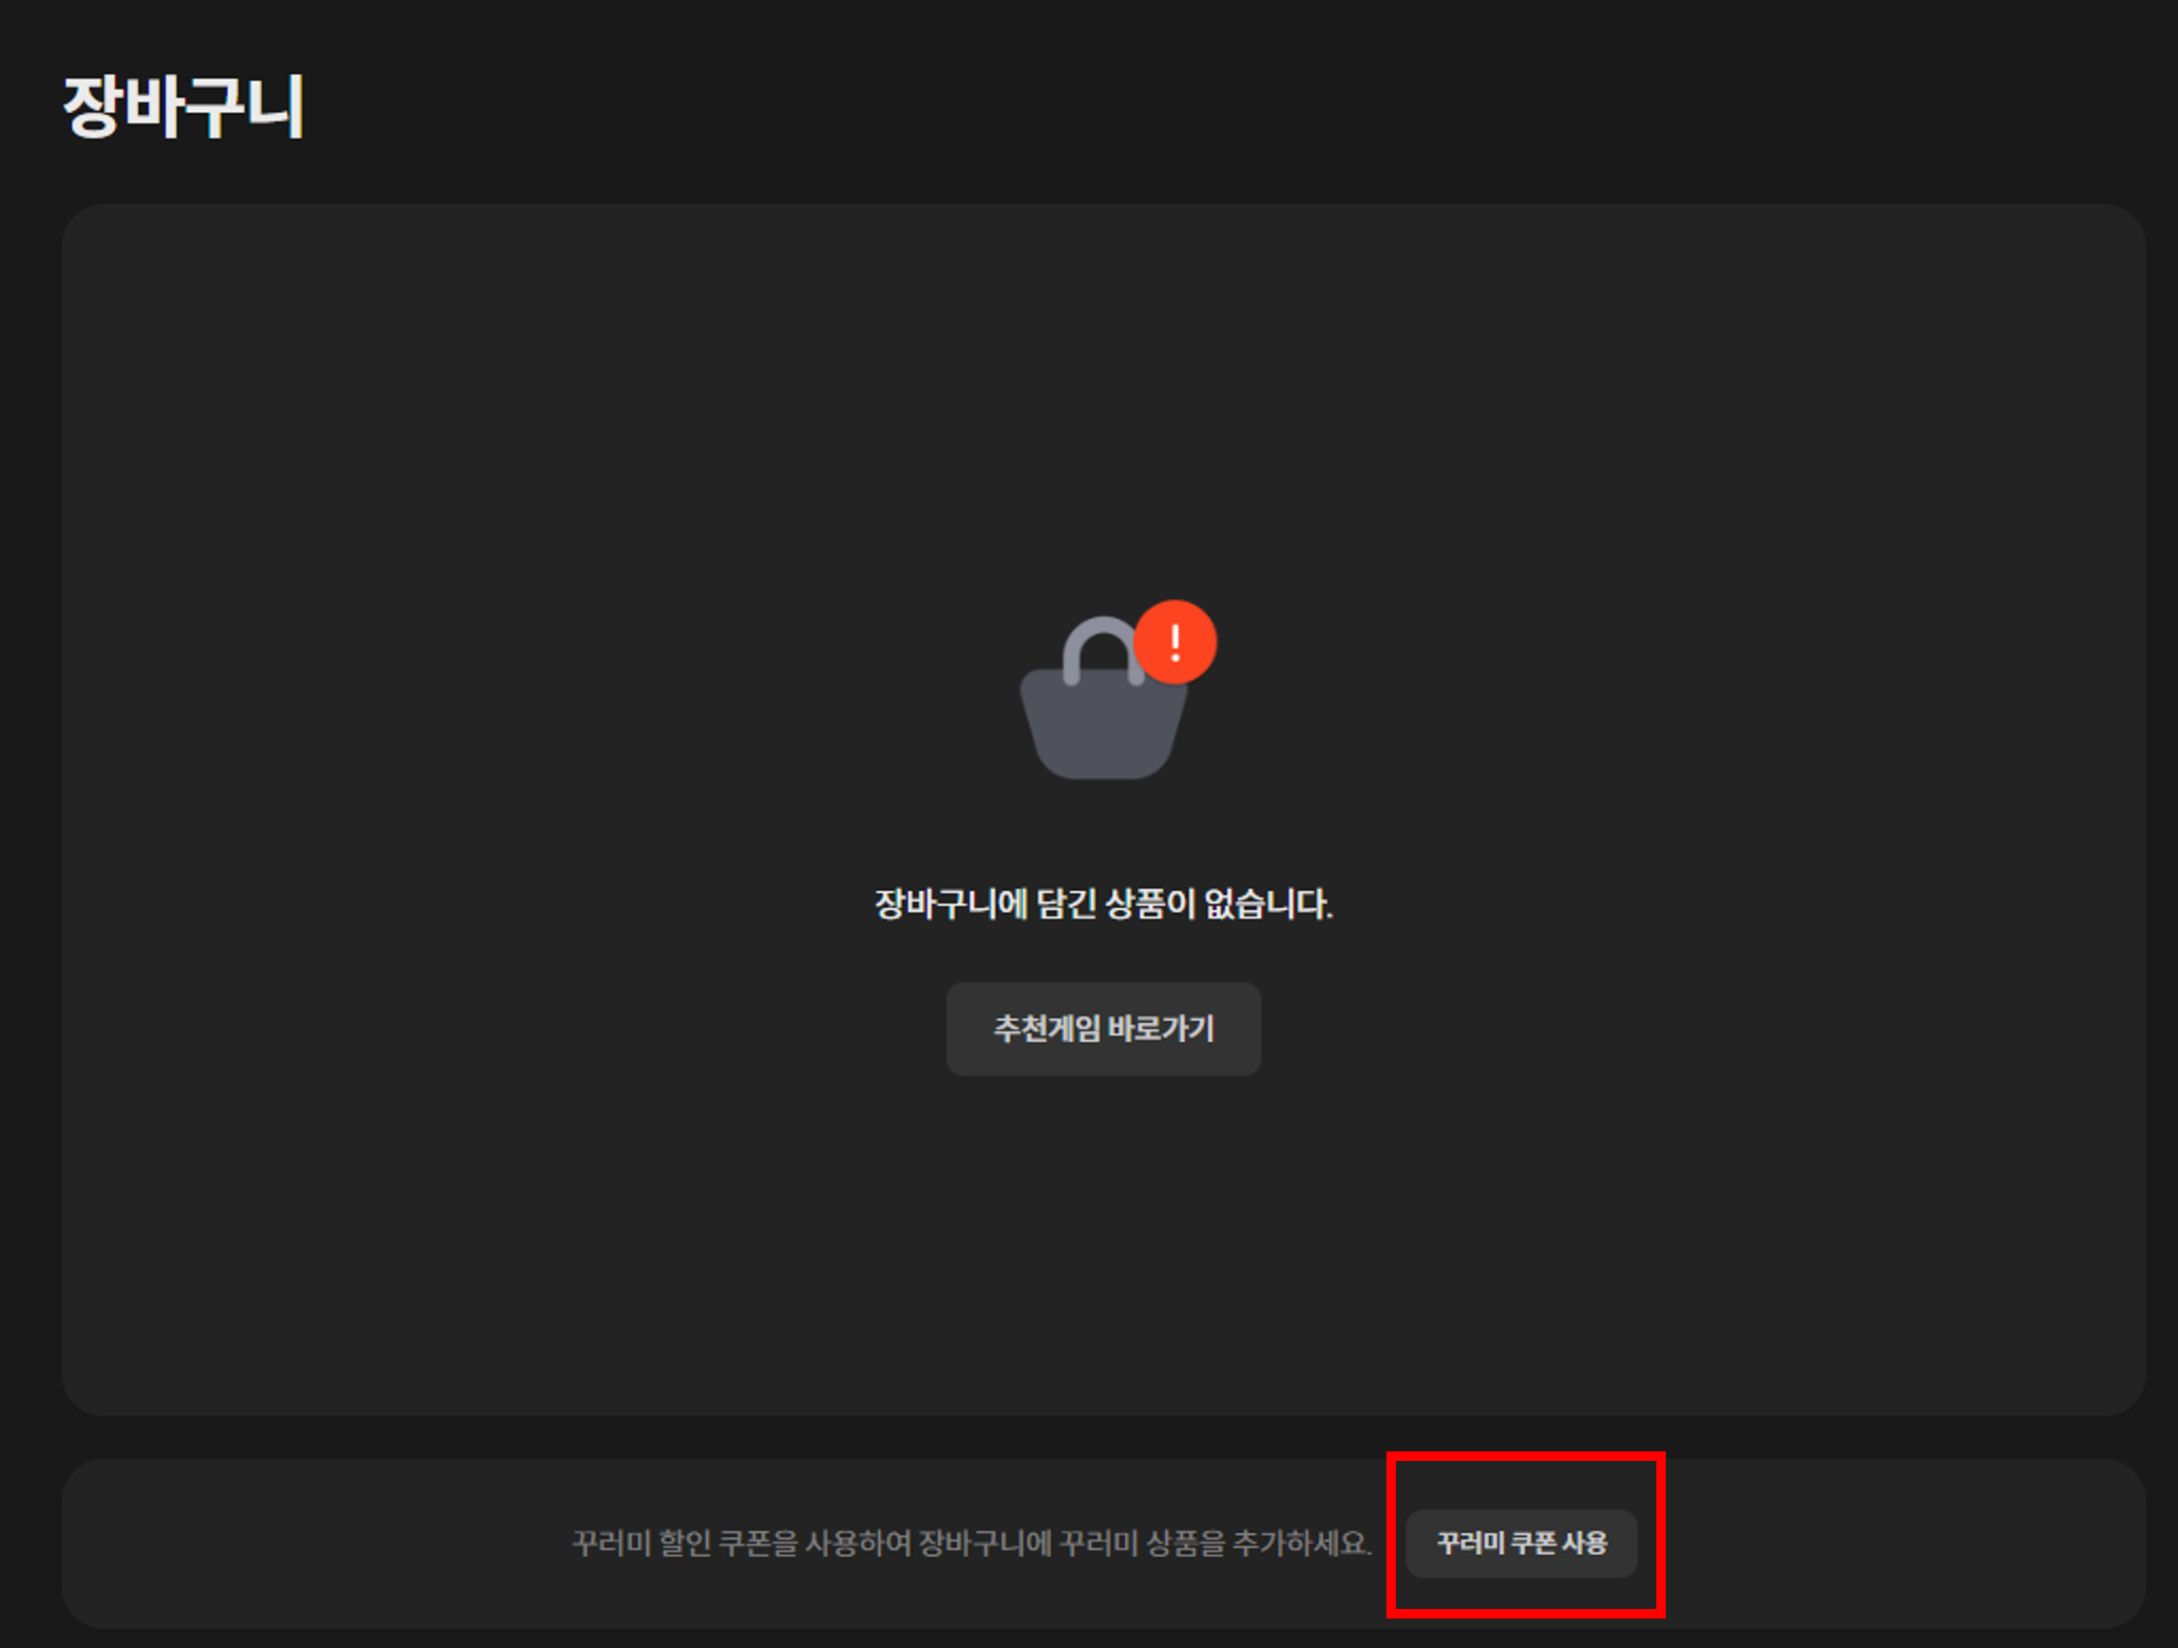Click the red exclamation alert badge
Screen dimensions: 2178x1648
(x=1175, y=642)
